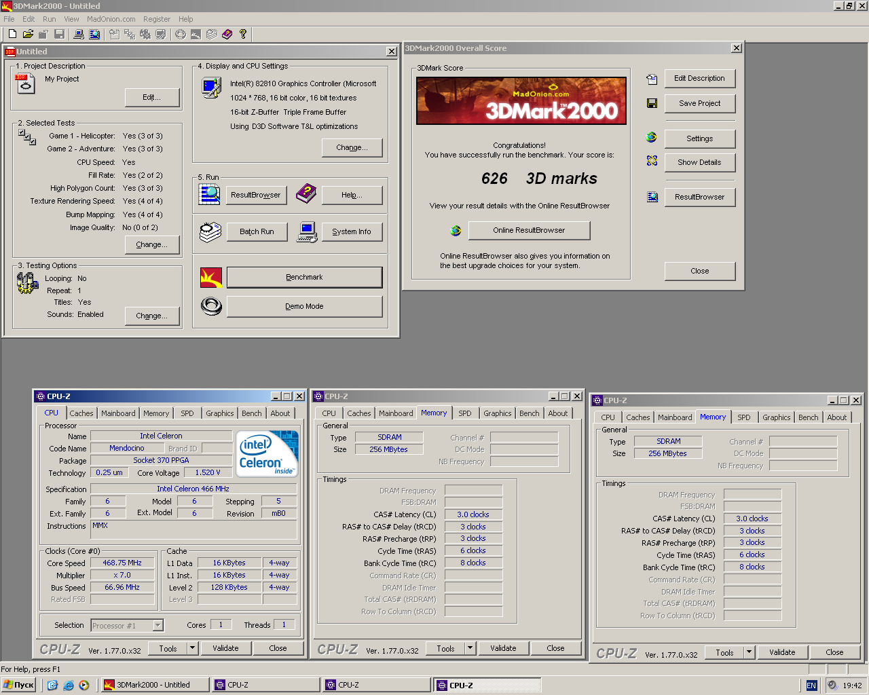The image size is (869, 695).
Task: Click the taskbar clock showing 19:42
Action: coord(852,685)
